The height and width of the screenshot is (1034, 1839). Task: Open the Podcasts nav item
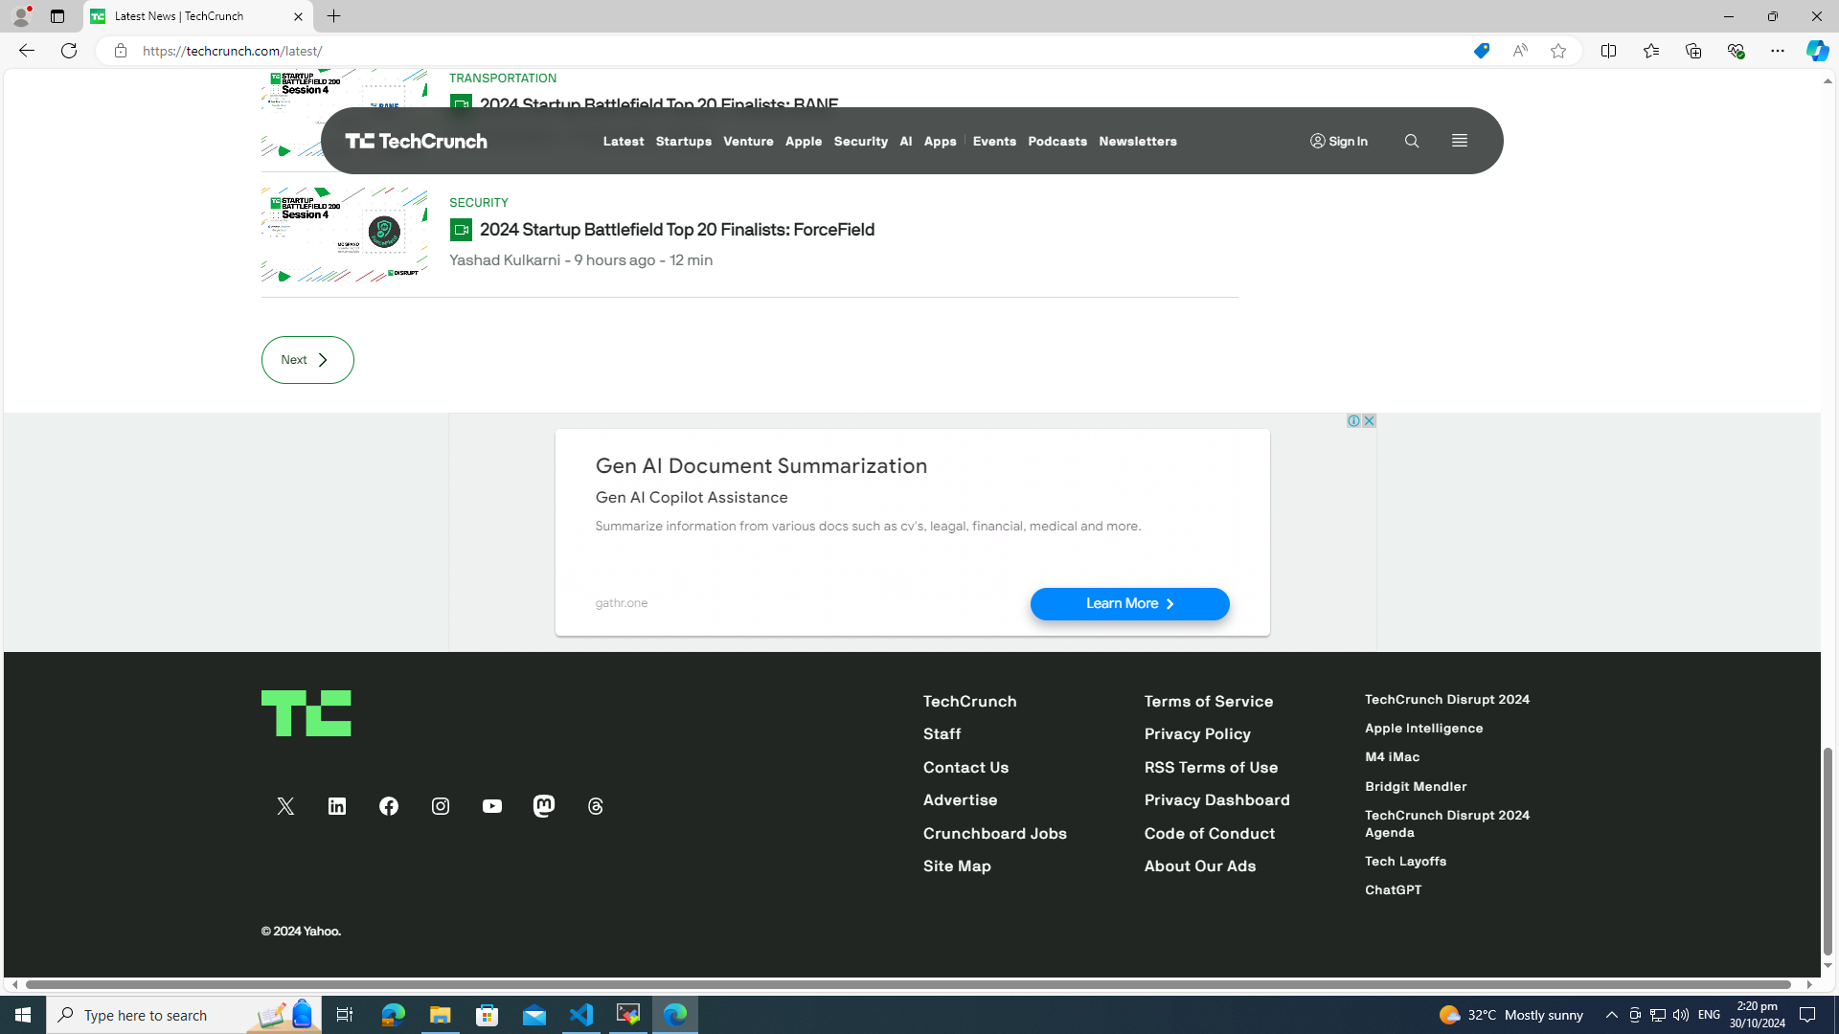pos(1057,142)
